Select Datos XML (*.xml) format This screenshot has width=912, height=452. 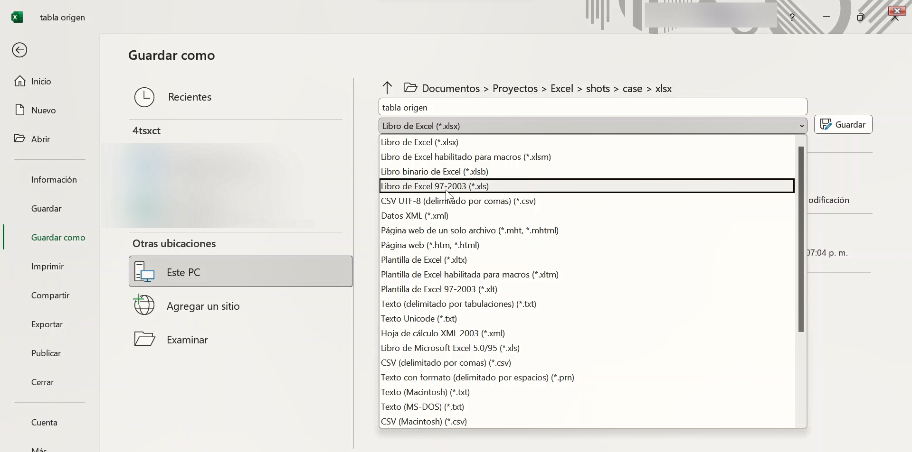pos(587,215)
